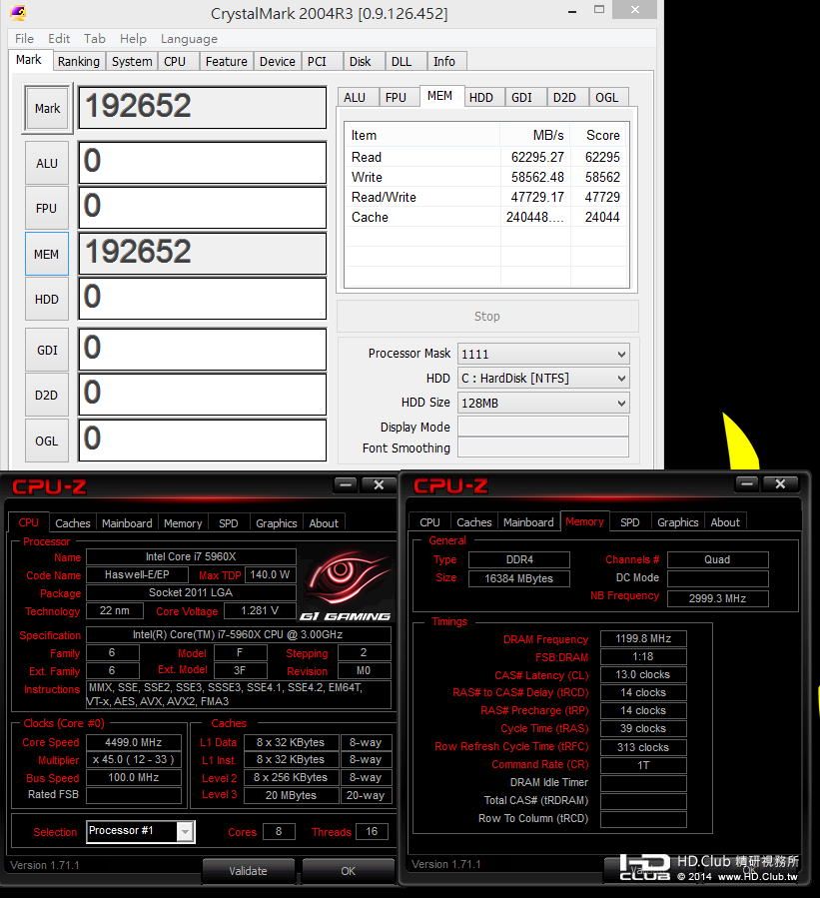Open the OGL results tab

point(607,97)
